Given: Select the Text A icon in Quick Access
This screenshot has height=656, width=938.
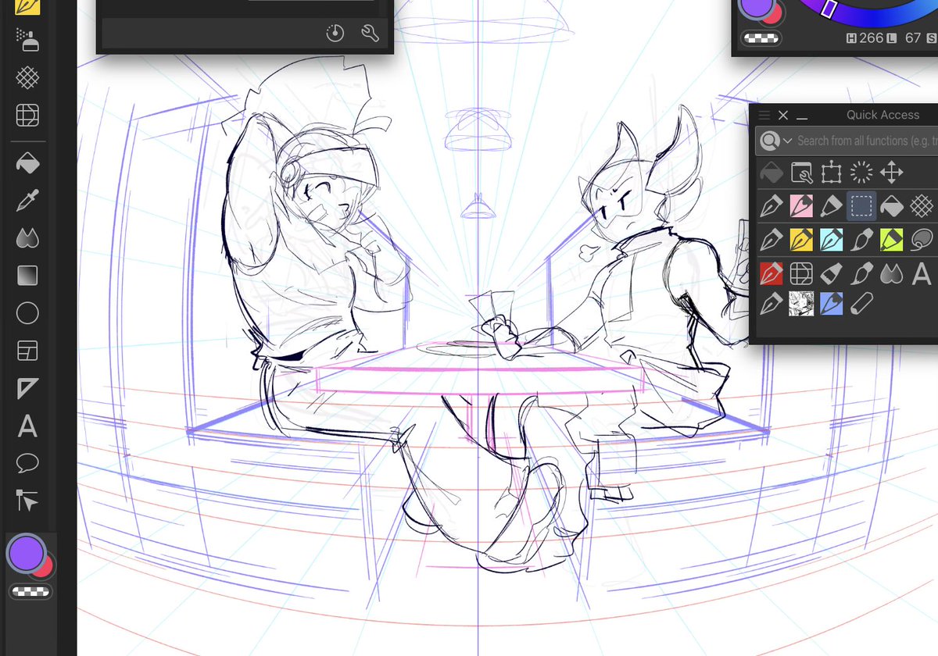Looking at the screenshot, I should (x=922, y=273).
